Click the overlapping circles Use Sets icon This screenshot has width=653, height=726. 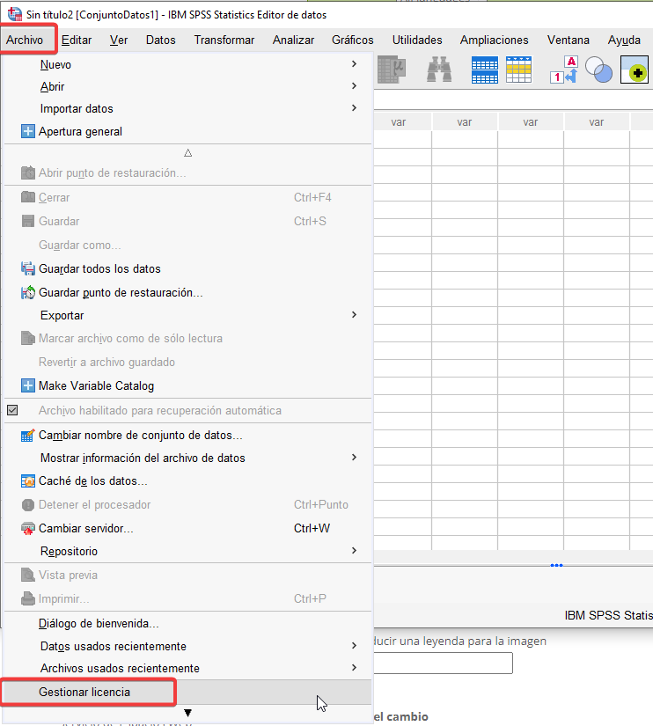coord(598,70)
